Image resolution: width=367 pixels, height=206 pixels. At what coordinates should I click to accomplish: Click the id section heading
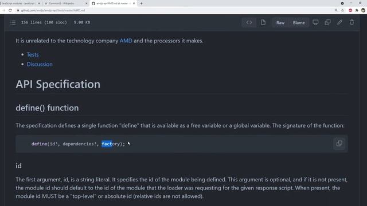click(18, 165)
